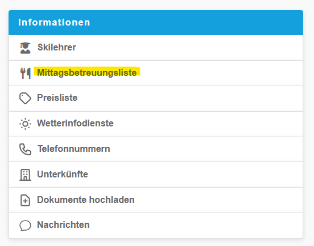The image size is (314, 246).
Task: Click the speech bubble messages icon
Action: (x=25, y=226)
